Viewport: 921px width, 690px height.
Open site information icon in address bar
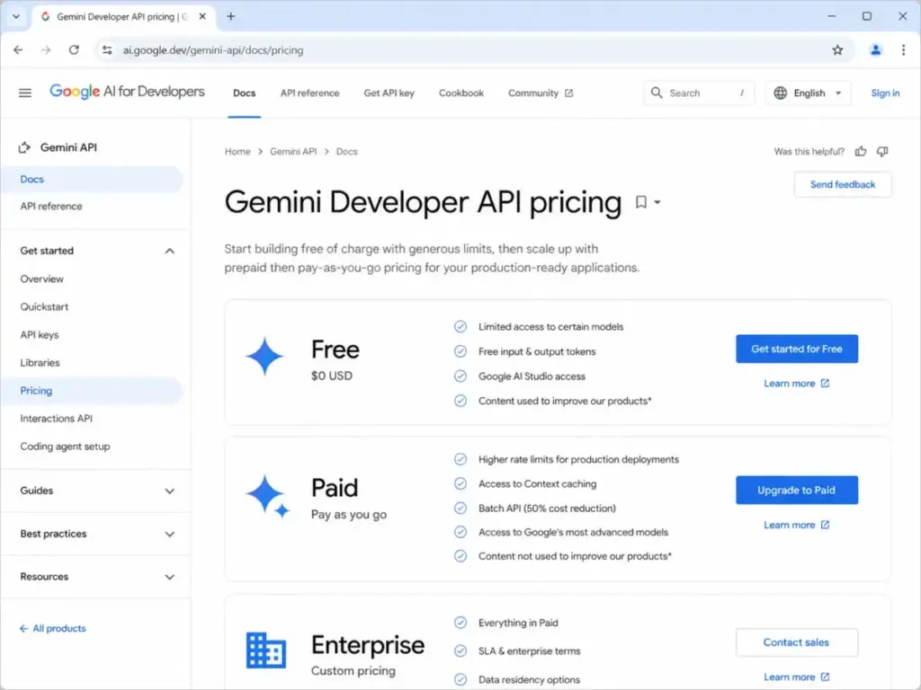pyautogui.click(x=107, y=50)
